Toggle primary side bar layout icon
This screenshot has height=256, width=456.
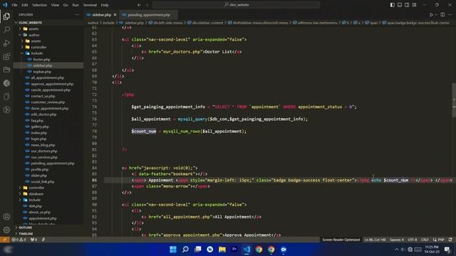click(393, 5)
